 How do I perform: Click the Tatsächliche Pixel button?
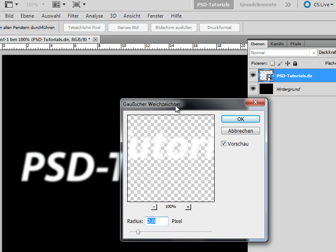(x=84, y=27)
